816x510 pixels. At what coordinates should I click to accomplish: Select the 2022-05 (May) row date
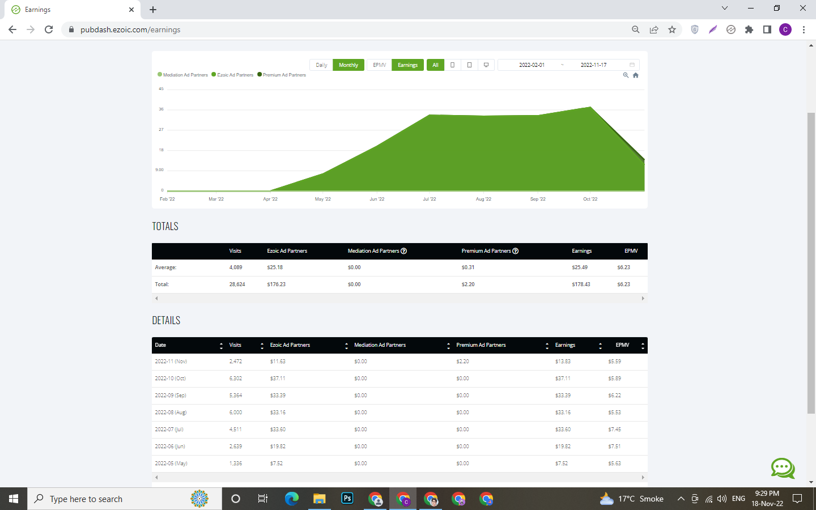171,464
